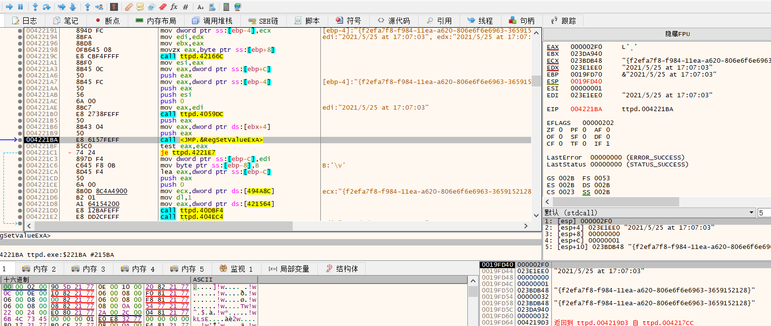The width and height of the screenshot is (771, 326).
Task: Toggle breakpoint bullet at address 0042219C
Action: (20, 56)
